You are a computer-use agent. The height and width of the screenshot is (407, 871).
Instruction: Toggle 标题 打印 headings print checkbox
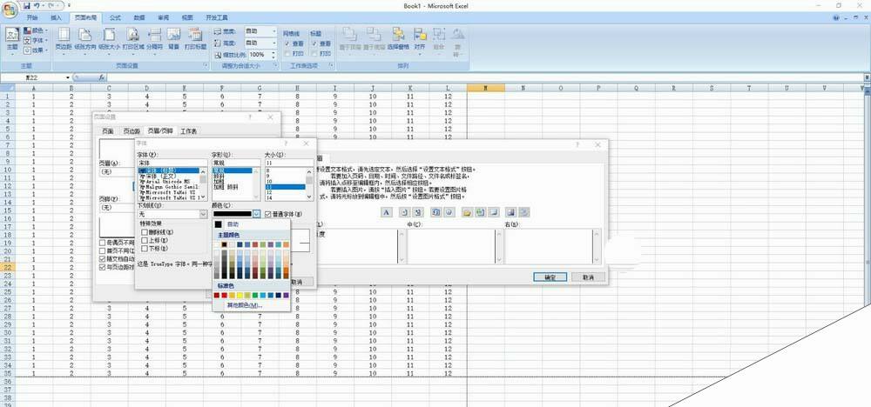coord(314,53)
